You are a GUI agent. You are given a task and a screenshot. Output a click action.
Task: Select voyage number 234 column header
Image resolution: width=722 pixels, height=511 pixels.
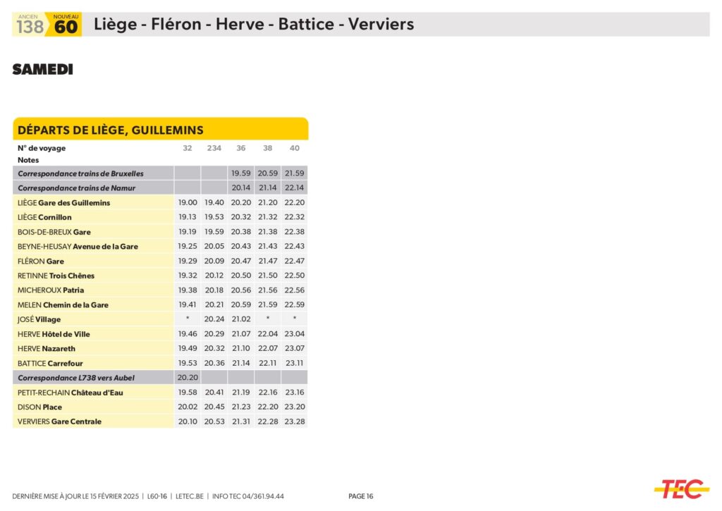pos(214,148)
